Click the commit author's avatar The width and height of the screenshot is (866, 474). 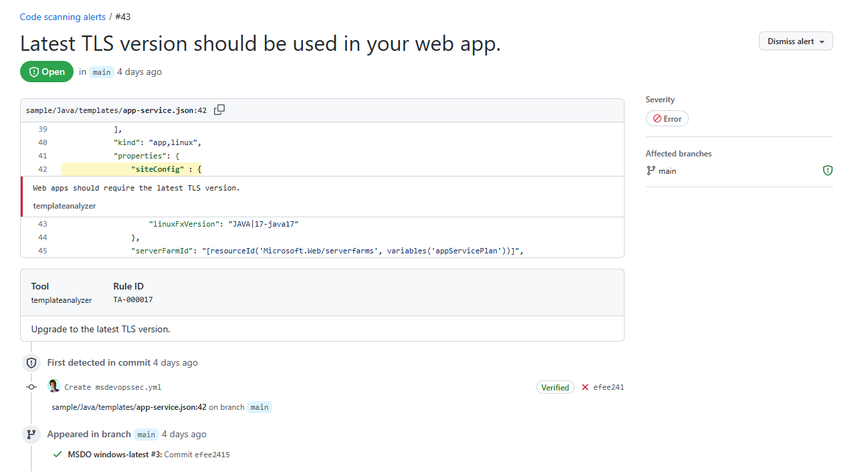point(54,386)
